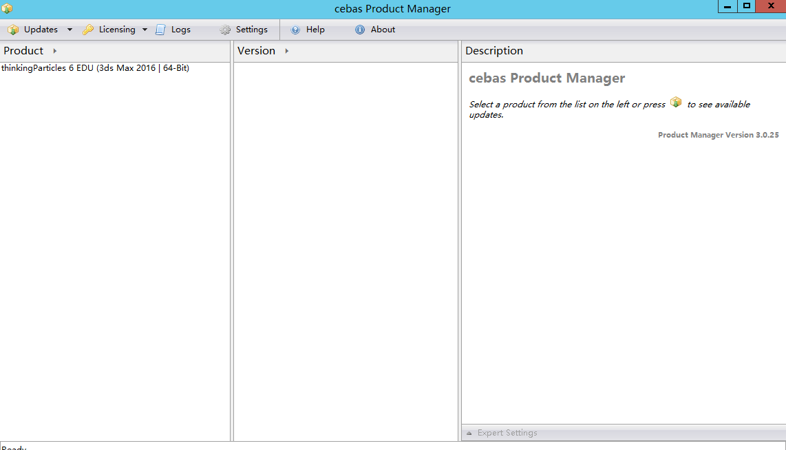
Task: Click the Product column header
Action: pyautogui.click(x=23, y=51)
